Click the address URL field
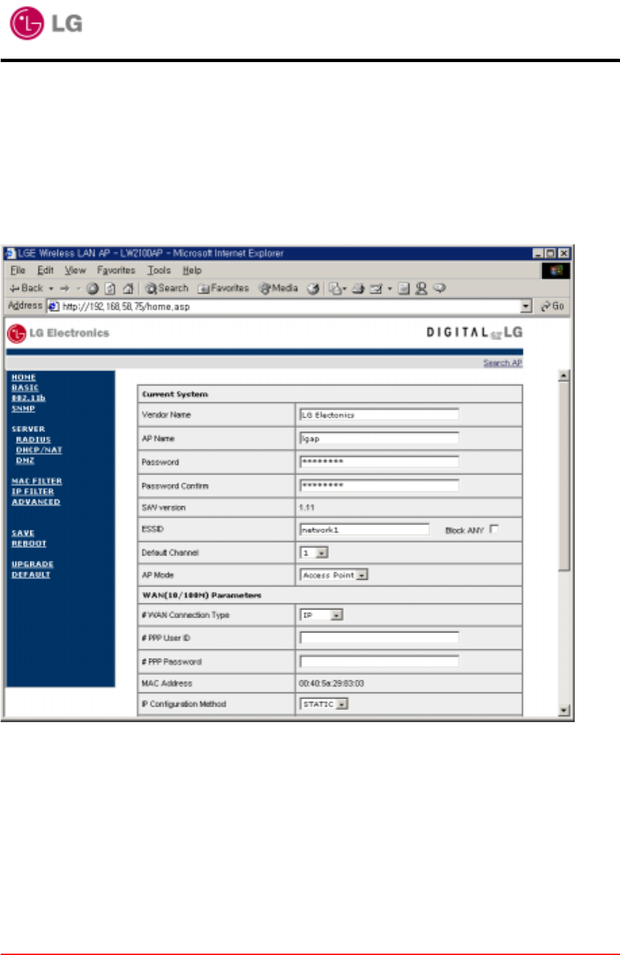Screen dimensions: 620x955 290,306
